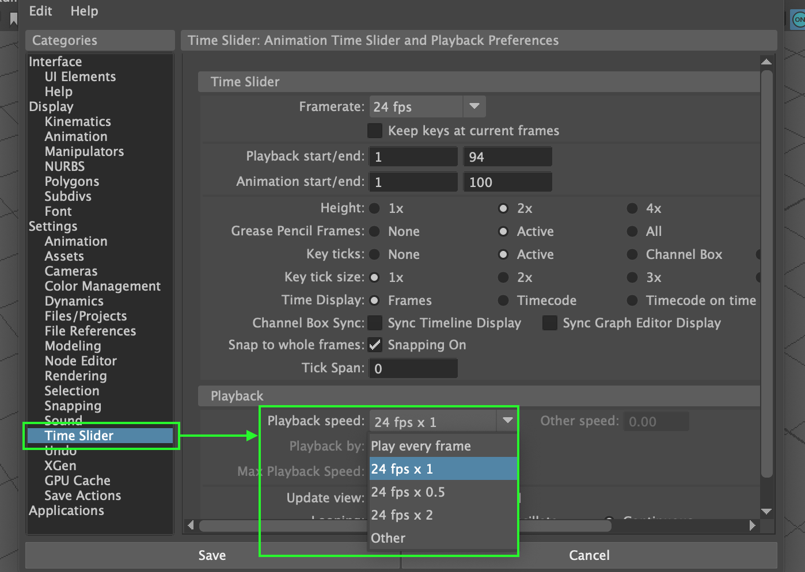The image size is (805, 572).
Task: Click the Cancel button
Action: tap(588, 555)
